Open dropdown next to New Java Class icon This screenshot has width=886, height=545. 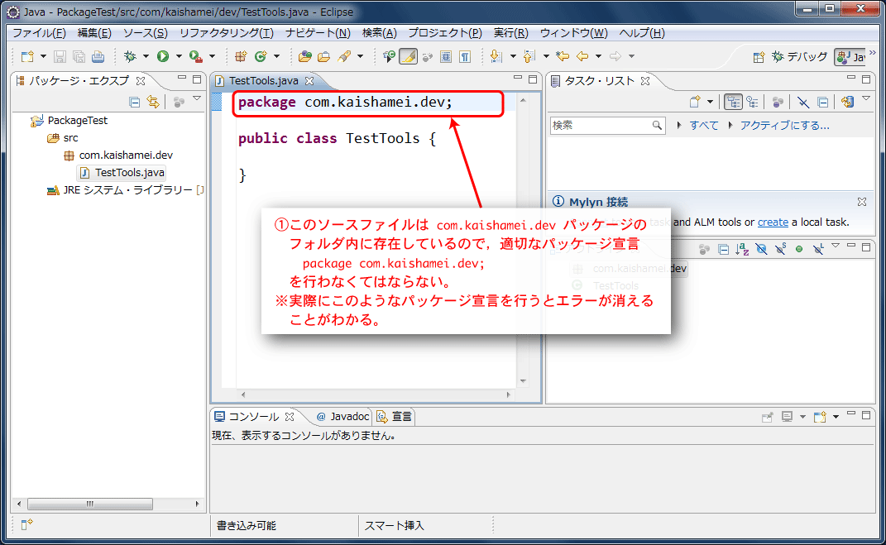point(276,56)
